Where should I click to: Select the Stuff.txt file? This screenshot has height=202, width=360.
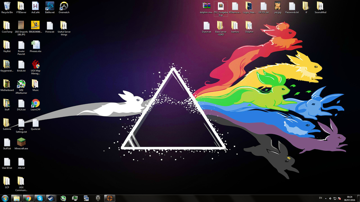coord(7,144)
